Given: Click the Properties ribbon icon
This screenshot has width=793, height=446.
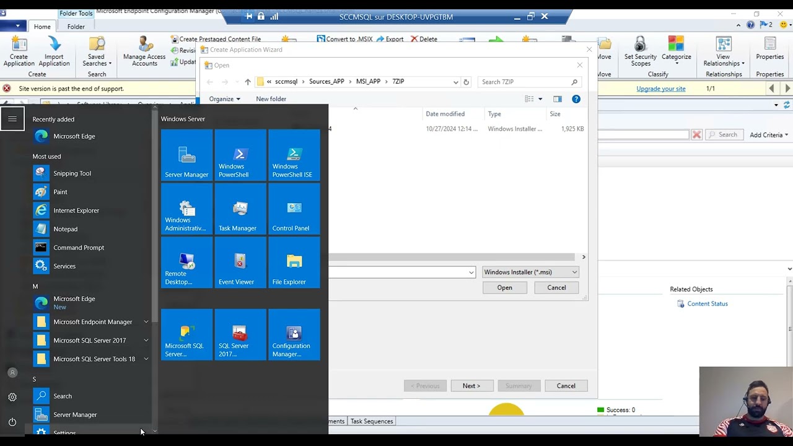Looking at the screenshot, I should (769, 50).
